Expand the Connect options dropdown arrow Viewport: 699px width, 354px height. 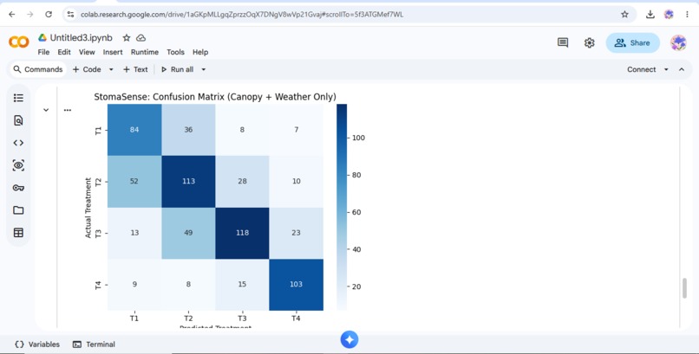click(x=666, y=69)
